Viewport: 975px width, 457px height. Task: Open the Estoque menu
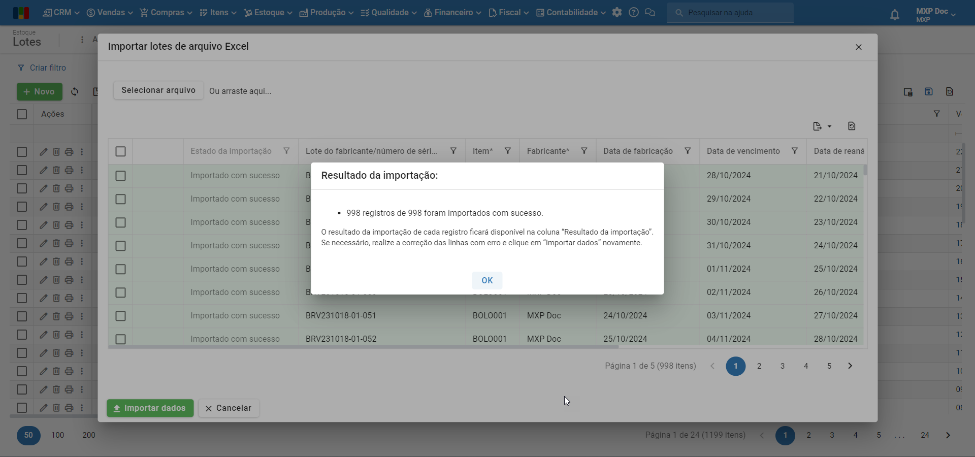click(x=268, y=13)
